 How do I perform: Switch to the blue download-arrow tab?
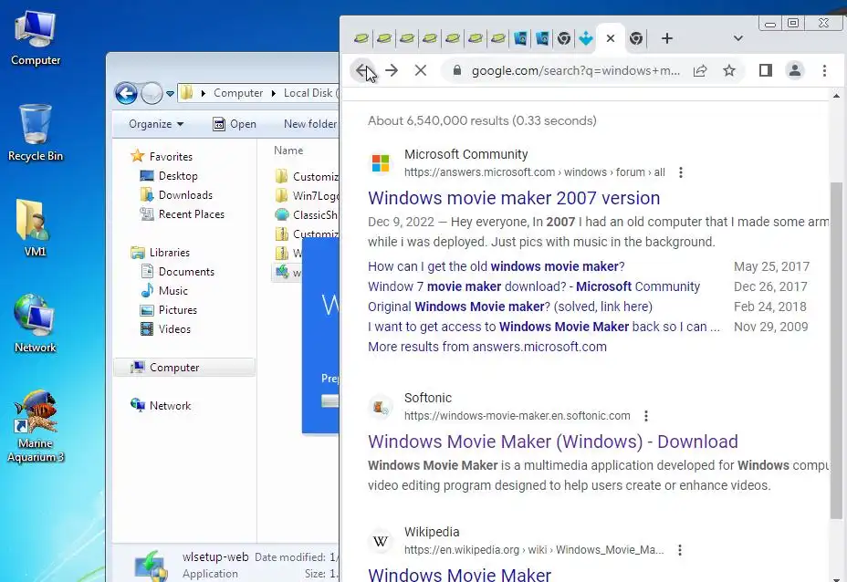click(x=586, y=38)
